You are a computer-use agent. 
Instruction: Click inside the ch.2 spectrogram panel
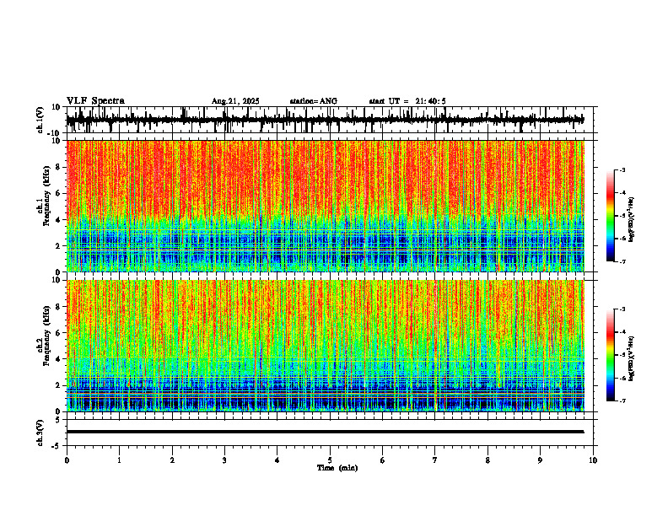coord(325,346)
